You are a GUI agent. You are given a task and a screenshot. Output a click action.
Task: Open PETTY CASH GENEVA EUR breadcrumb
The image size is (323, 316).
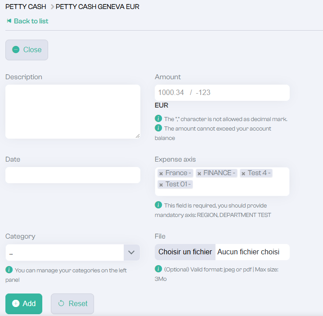point(98,7)
